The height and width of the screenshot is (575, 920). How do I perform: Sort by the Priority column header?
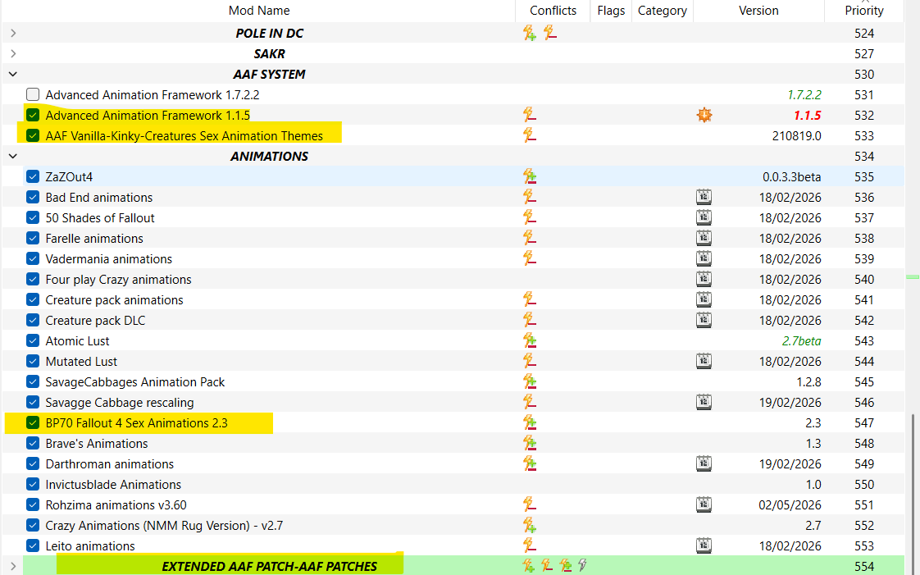(x=864, y=11)
